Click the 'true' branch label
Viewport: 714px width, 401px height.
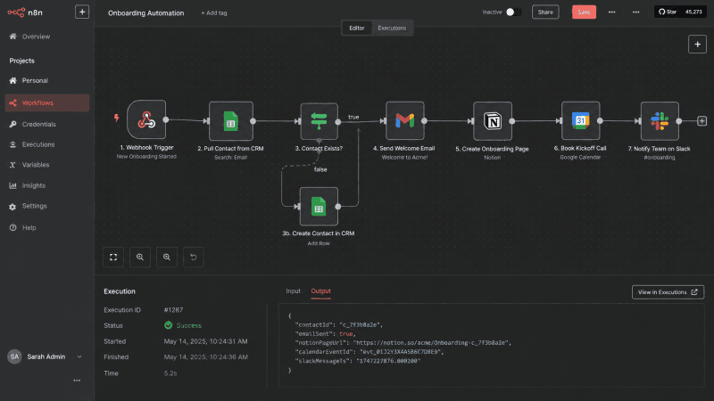pos(353,117)
